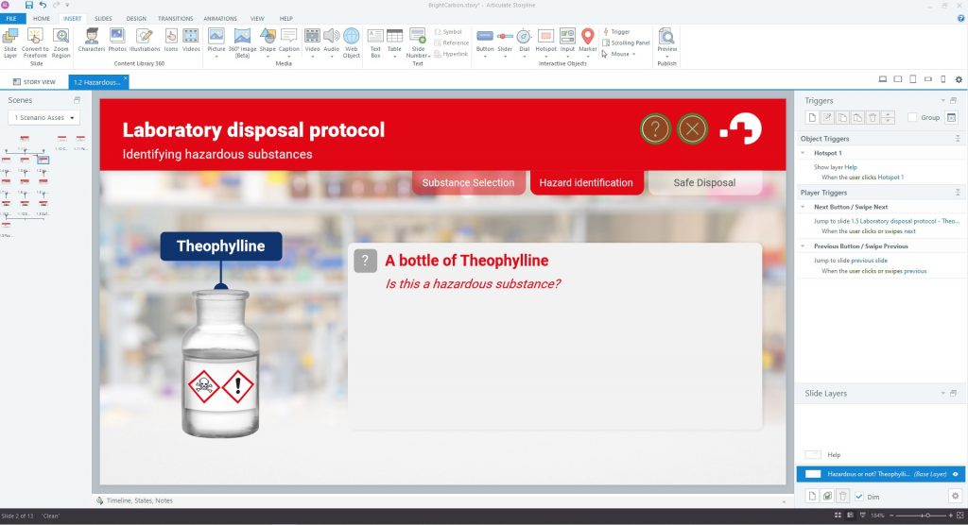
Task: Insert a new Slide Layer from ribbon
Action: point(10,42)
